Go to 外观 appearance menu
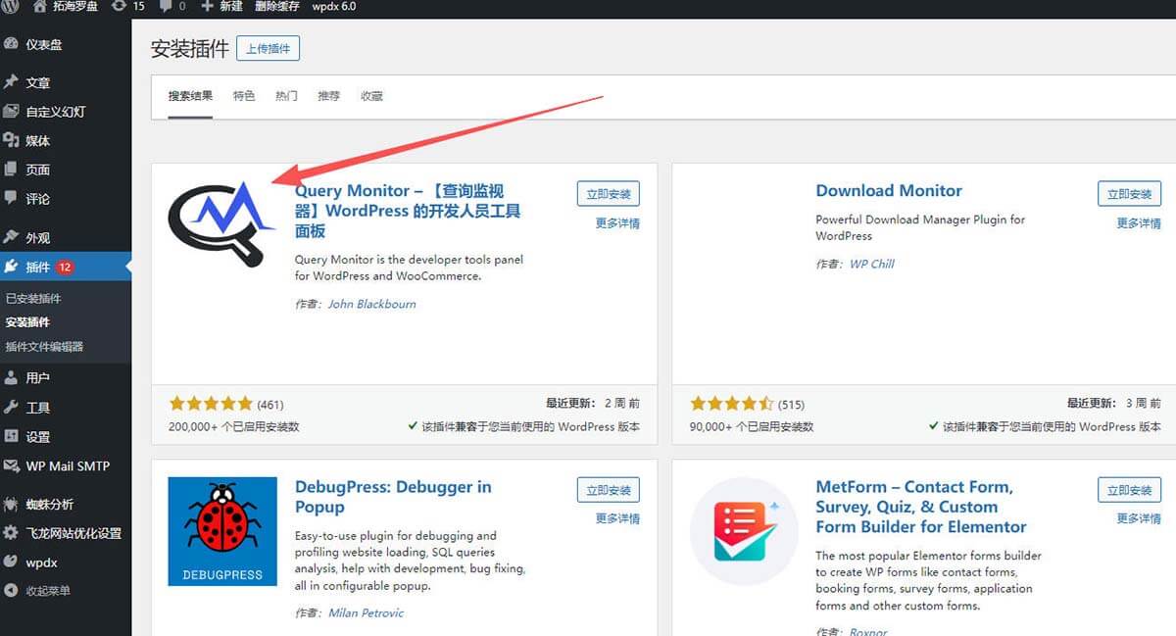Image resolution: width=1176 pixels, height=636 pixels. point(38,237)
